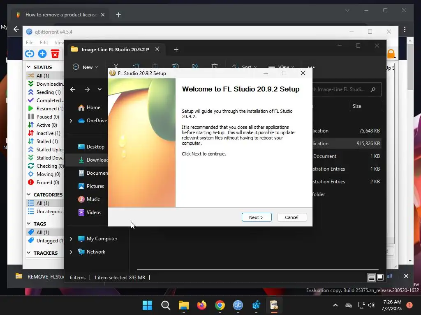421x315 pixels.
Task: Select the Stalled Downloading filter
Action: (x=45, y=158)
